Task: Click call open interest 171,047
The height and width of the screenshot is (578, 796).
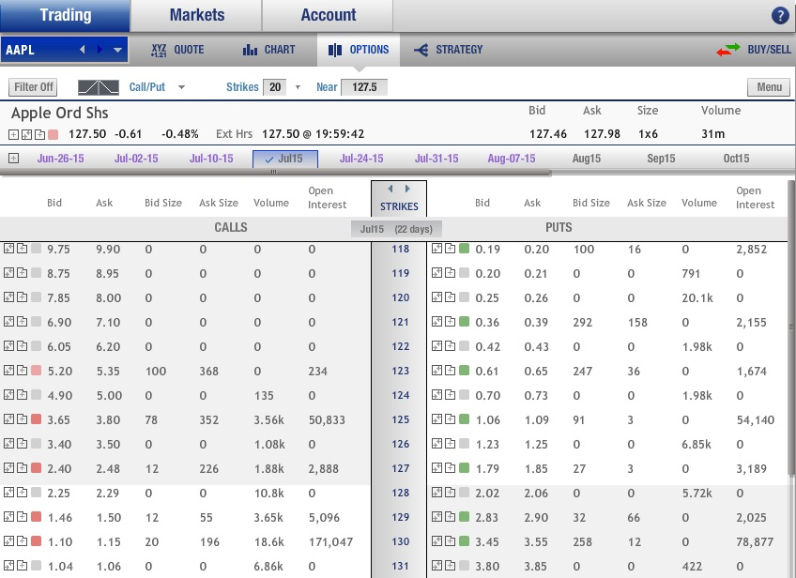Action: [x=330, y=542]
